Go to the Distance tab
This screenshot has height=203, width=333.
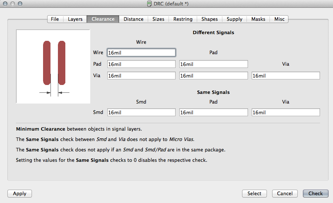(133, 19)
